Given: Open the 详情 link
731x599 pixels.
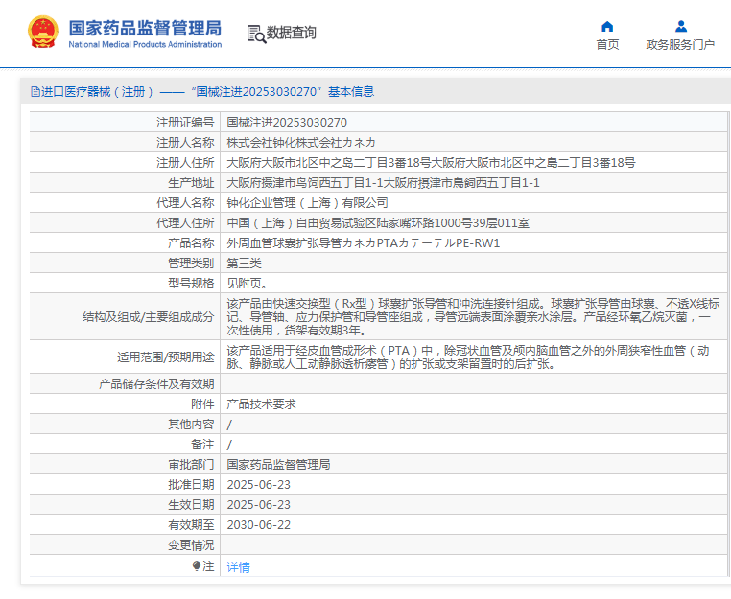Looking at the screenshot, I should tap(238, 566).
